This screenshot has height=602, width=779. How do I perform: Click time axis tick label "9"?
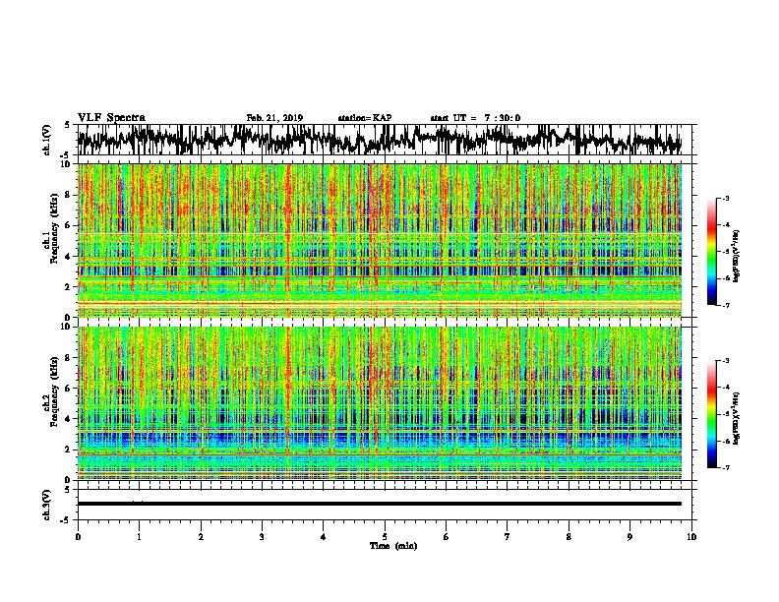[x=629, y=537]
